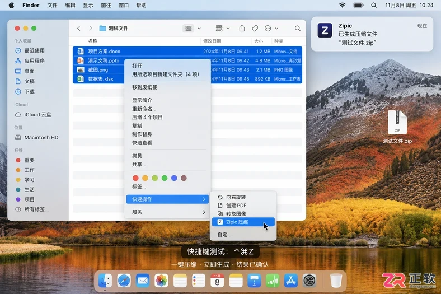Viewport: 441px width, 294px height.
Task: Expand the group-by dropdown arrow
Action: coord(228,29)
